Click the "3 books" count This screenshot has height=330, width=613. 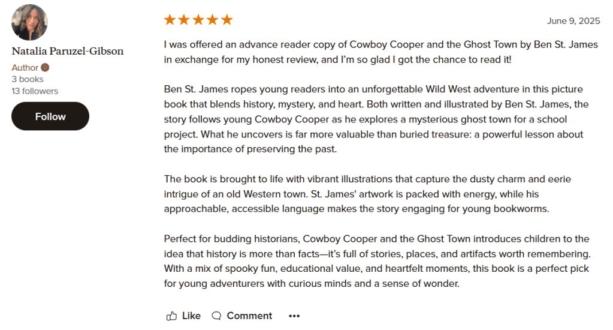click(28, 79)
